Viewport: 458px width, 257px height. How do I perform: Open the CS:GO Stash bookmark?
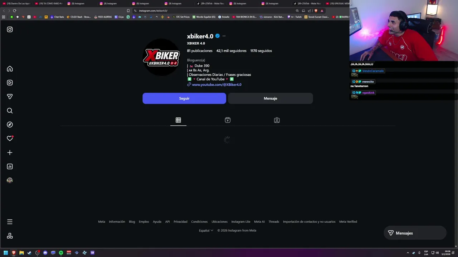coord(79,17)
